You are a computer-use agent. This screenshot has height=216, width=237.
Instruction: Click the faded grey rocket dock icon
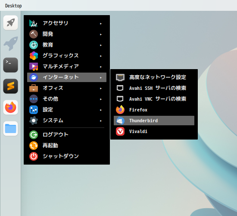(11, 44)
